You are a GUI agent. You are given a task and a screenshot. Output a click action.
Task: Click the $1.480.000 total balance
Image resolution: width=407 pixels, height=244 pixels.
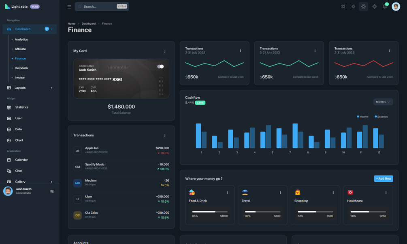coord(121,106)
